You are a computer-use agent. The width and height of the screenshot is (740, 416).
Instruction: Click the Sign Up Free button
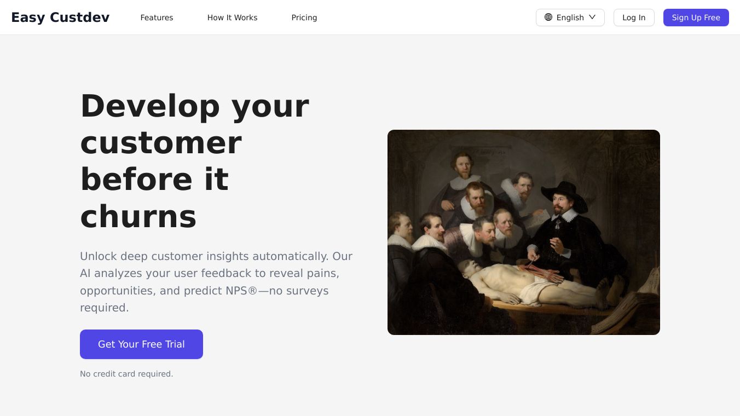click(696, 18)
